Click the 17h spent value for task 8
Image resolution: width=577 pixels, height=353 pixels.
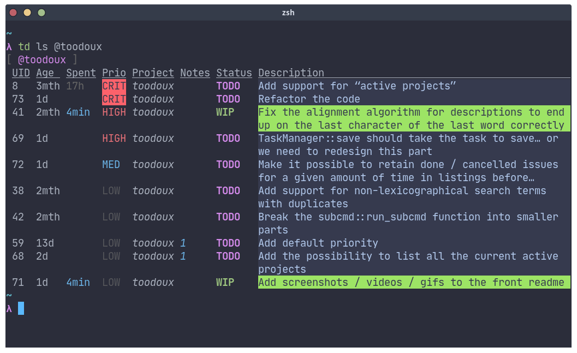click(x=75, y=86)
